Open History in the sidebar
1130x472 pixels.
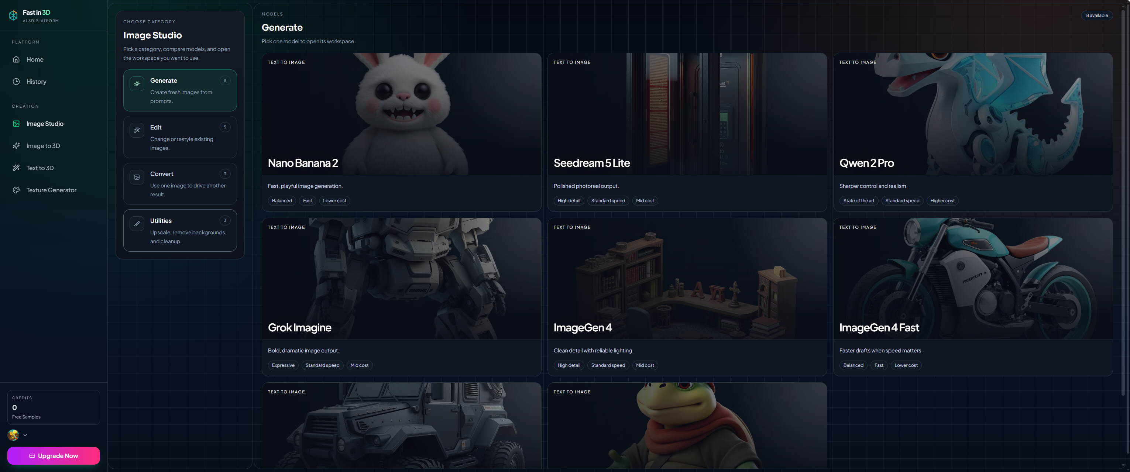coord(54,82)
